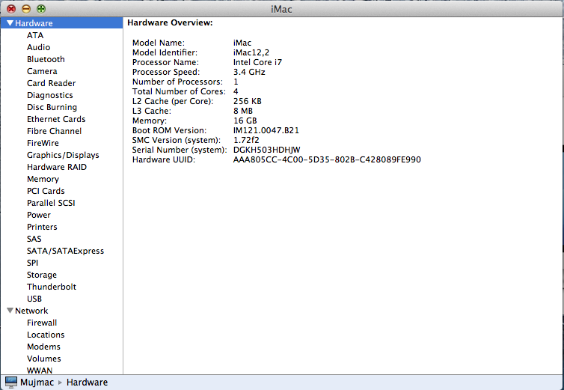Select Ethernet Cards entry
Screen dimensions: 564x390
coord(56,119)
